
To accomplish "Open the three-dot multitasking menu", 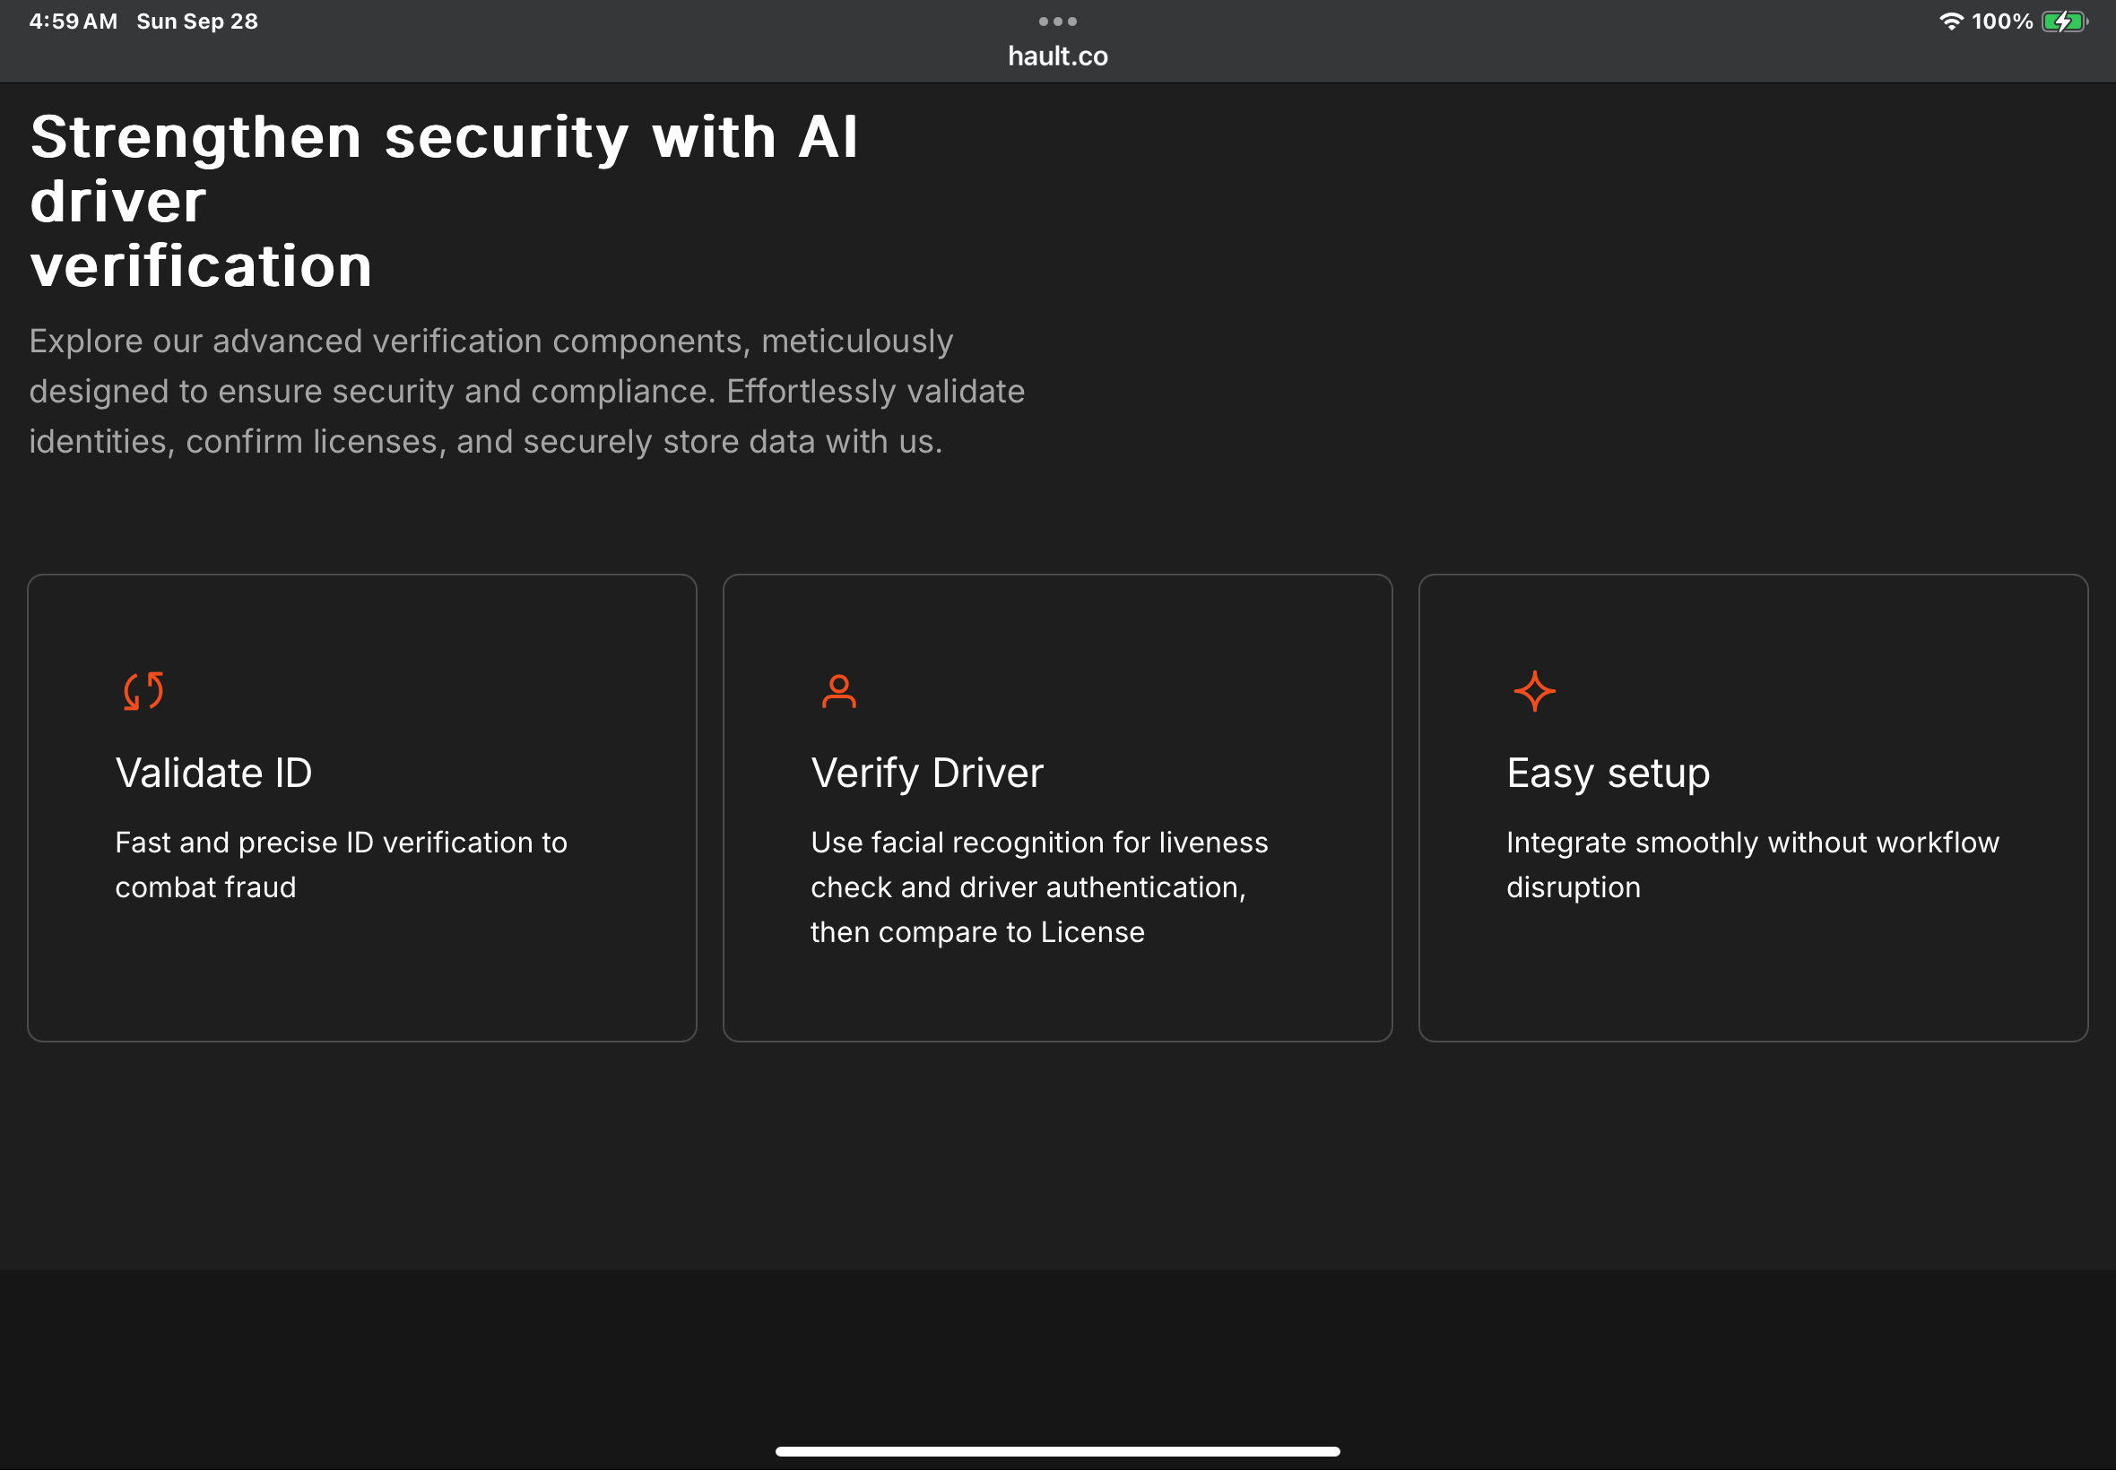I will [x=1057, y=22].
